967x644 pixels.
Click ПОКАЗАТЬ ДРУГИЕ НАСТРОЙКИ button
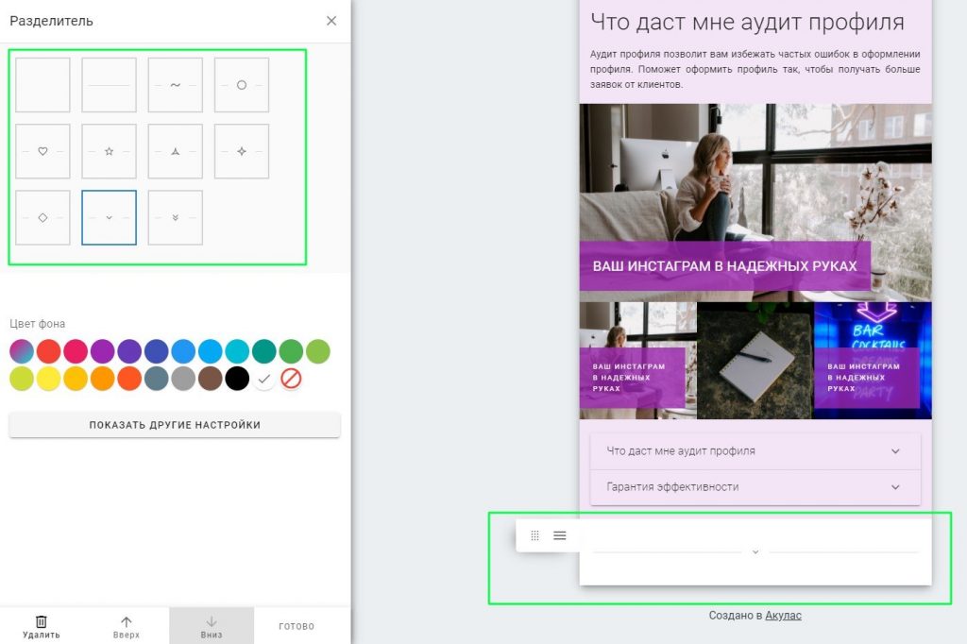[175, 425]
